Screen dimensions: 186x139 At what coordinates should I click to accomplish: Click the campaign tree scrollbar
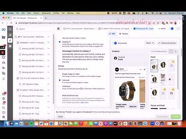[x=53, y=69]
